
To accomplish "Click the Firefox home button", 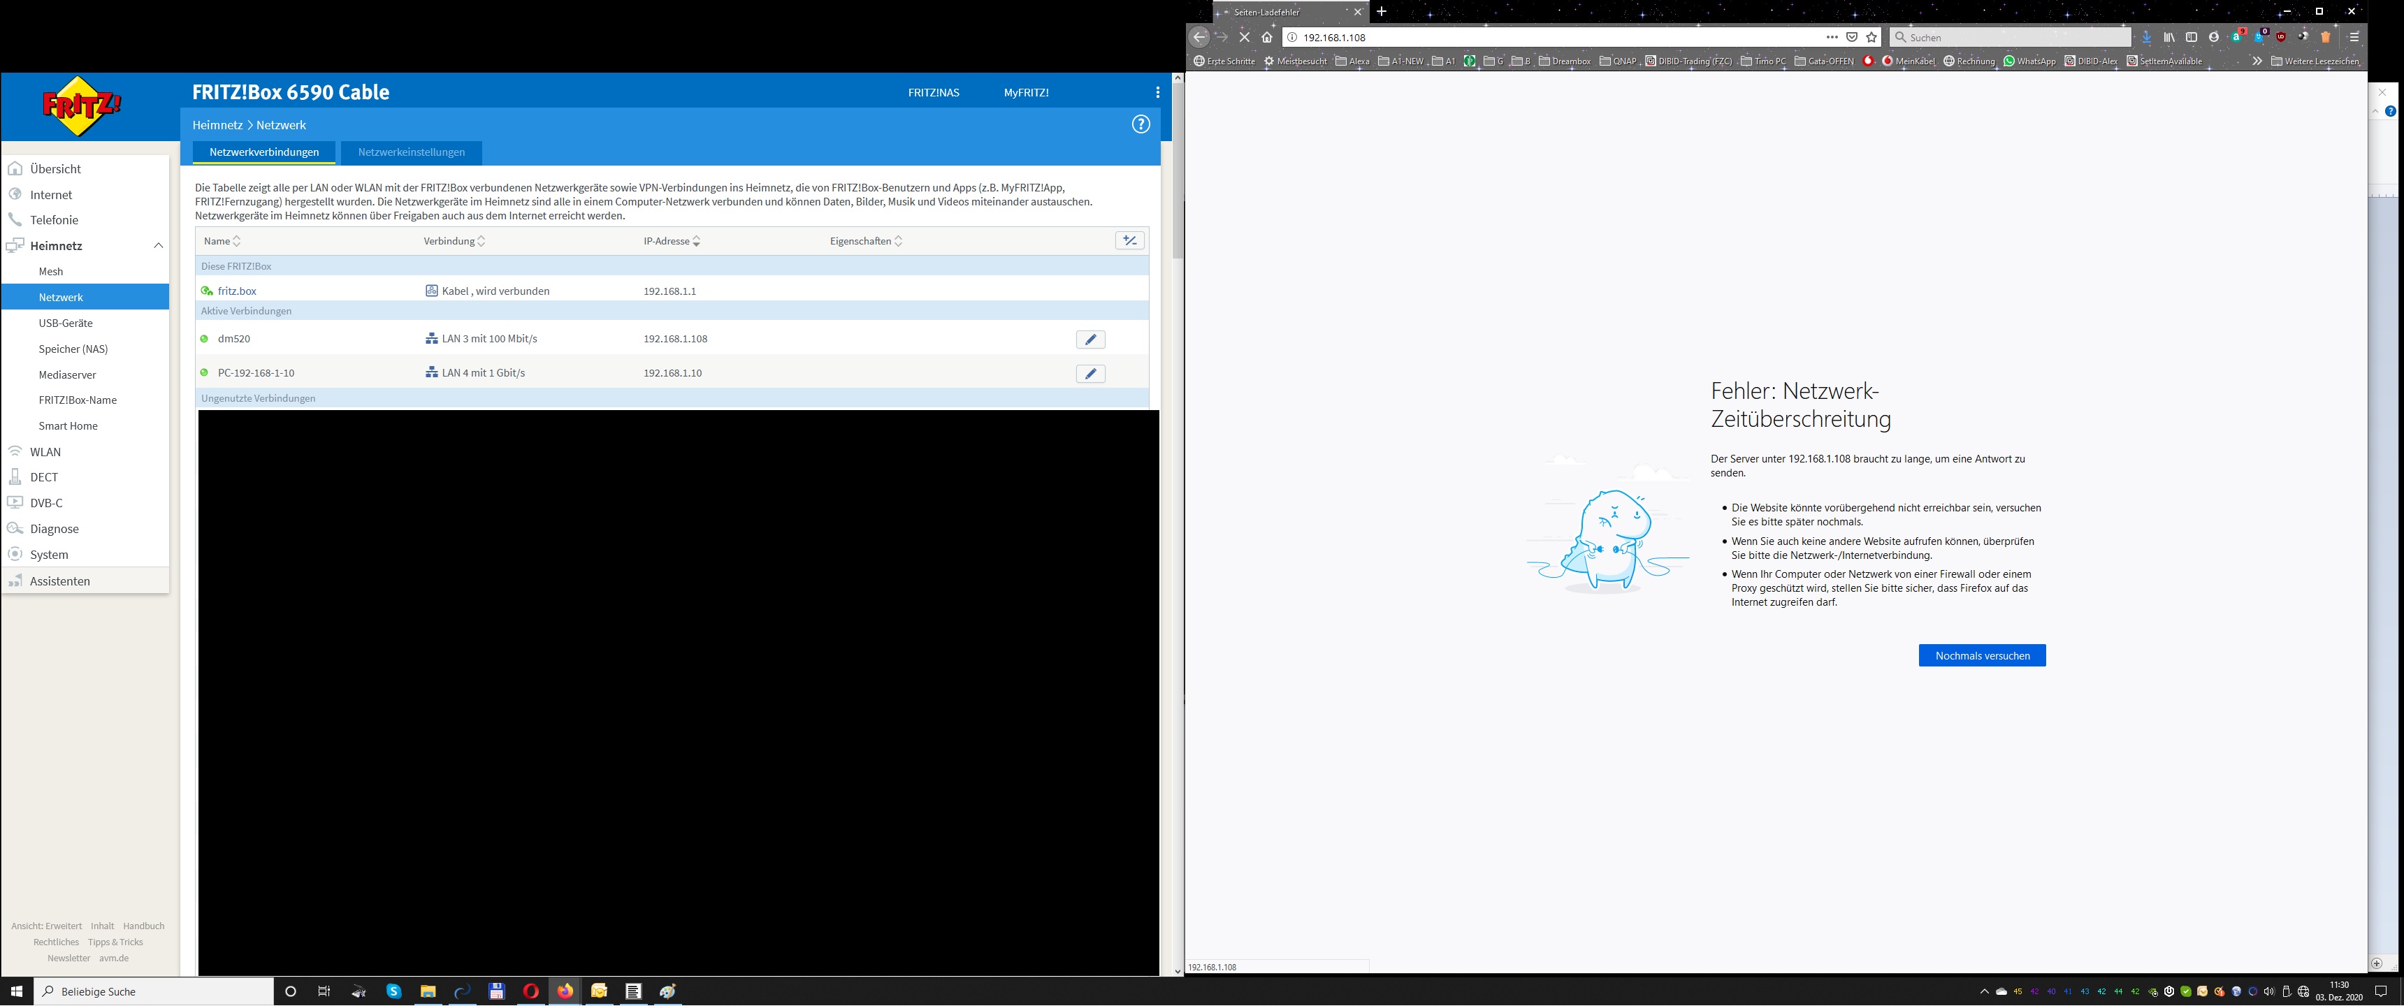I will (1266, 37).
